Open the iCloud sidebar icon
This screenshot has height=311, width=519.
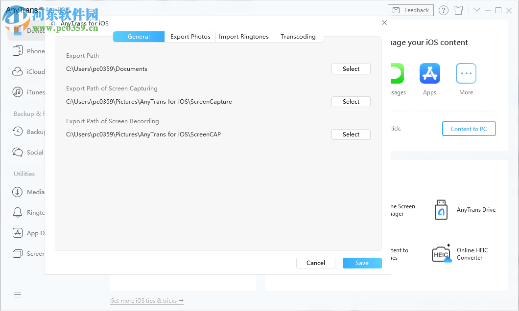(x=18, y=71)
